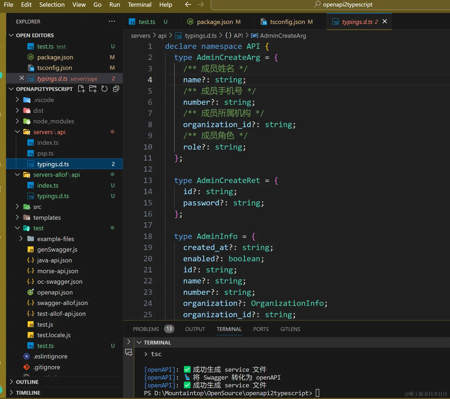The width and height of the screenshot is (450, 399).
Task: Open morse-api.json in the explorer
Action: (x=64, y=271)
